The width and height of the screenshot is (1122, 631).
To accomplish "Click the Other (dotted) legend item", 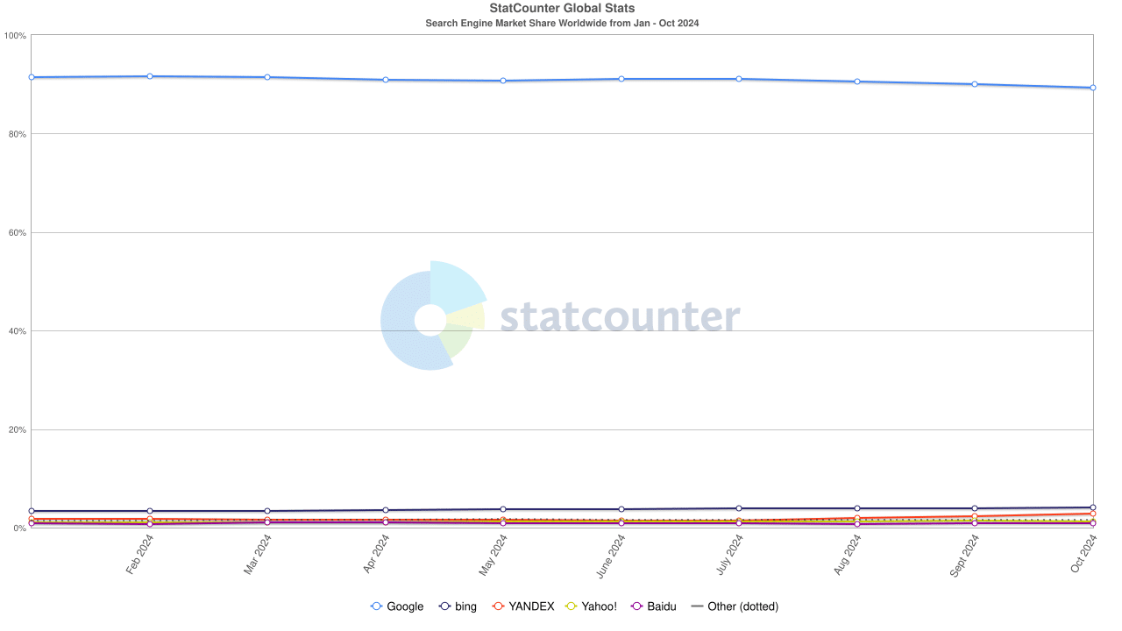I will pos(734,606).
